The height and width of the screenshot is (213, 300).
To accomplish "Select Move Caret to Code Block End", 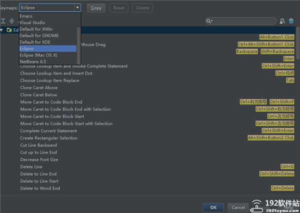I will point(51,102).
